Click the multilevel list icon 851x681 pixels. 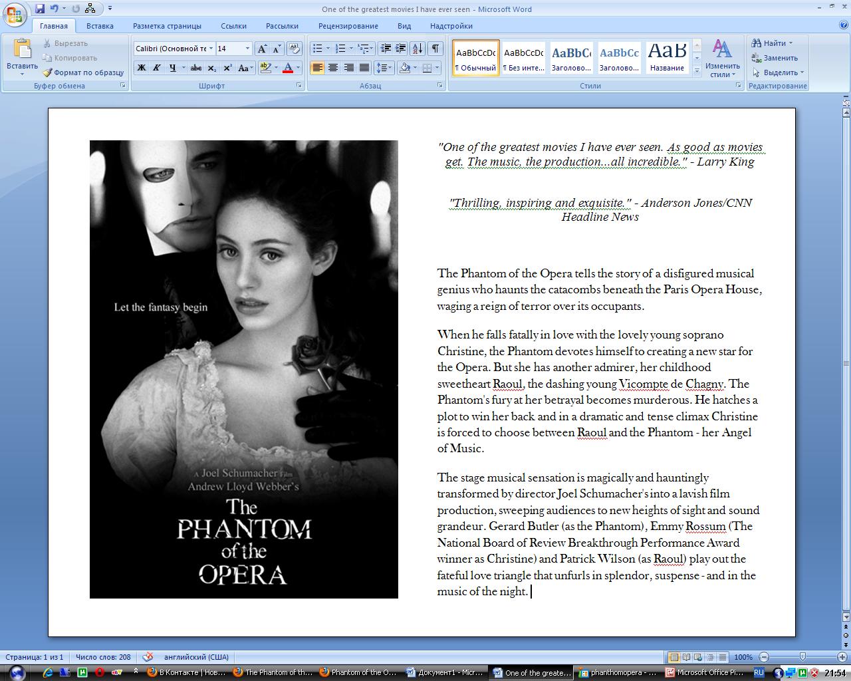(x=363, y=49)
